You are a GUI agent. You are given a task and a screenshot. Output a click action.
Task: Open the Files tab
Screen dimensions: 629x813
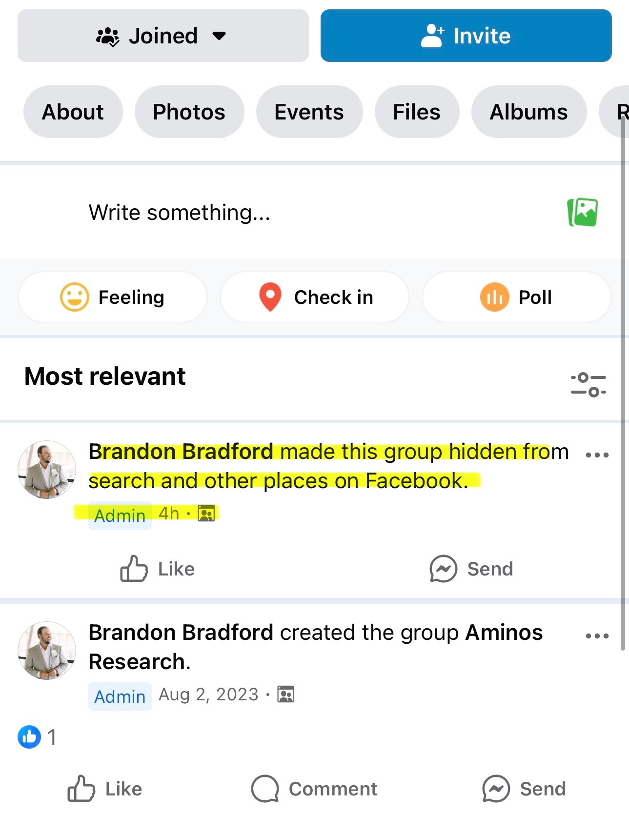pyautogui.click(x=417, y=112)
